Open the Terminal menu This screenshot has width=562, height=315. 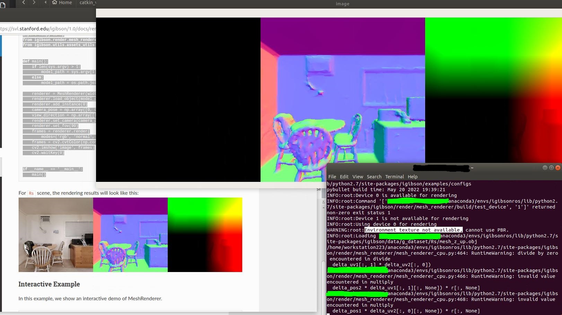(x=394, y=176)
